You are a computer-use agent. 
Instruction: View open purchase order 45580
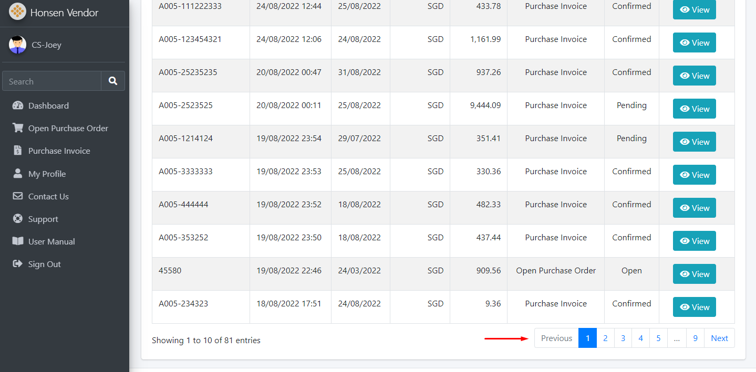[x=694, y=274]
